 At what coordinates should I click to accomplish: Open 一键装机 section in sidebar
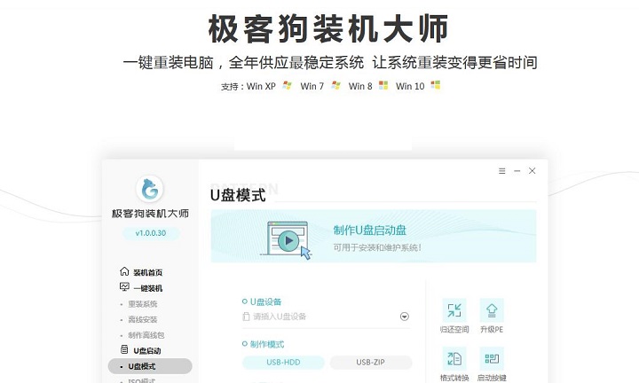[x=148, y=288]
